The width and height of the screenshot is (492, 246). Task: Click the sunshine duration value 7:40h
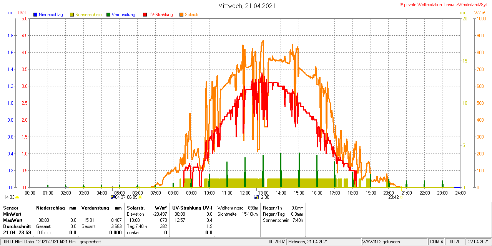298,220
